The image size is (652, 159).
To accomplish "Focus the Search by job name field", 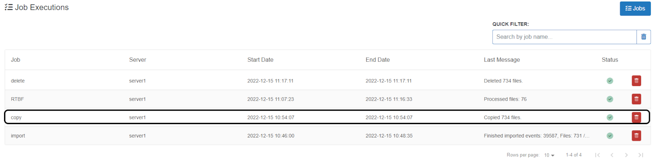I will [x=564, y=37].
